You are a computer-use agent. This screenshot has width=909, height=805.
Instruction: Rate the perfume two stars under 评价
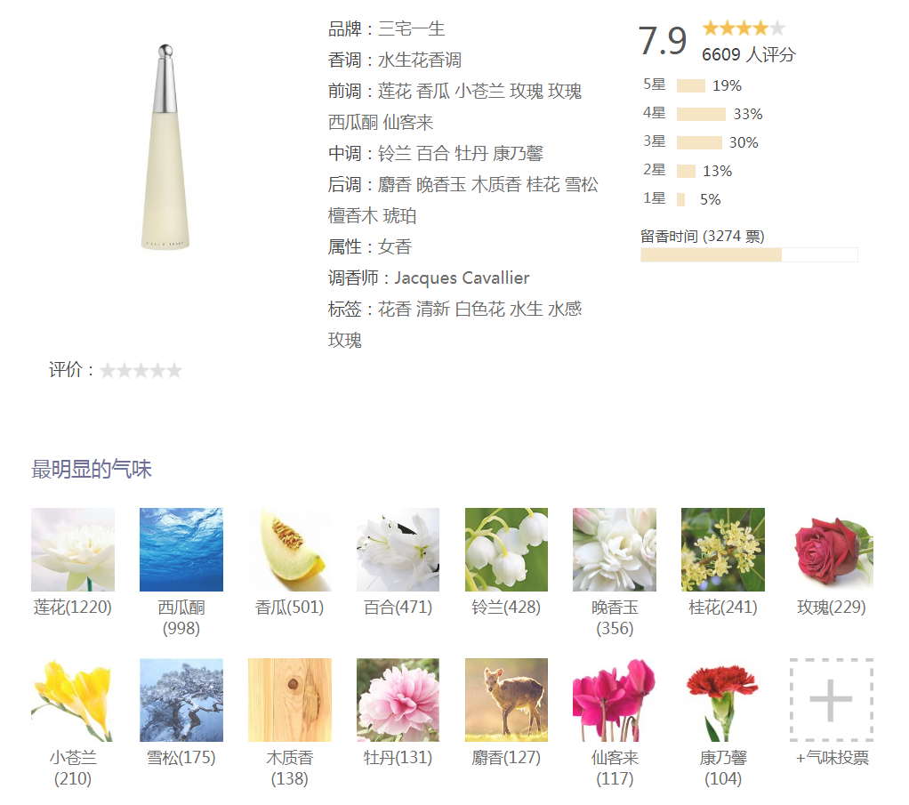pyautogui.click(x=124, y=370)
